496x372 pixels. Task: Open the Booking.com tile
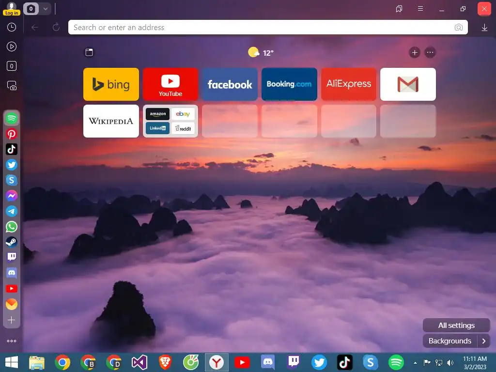(289, 84)
